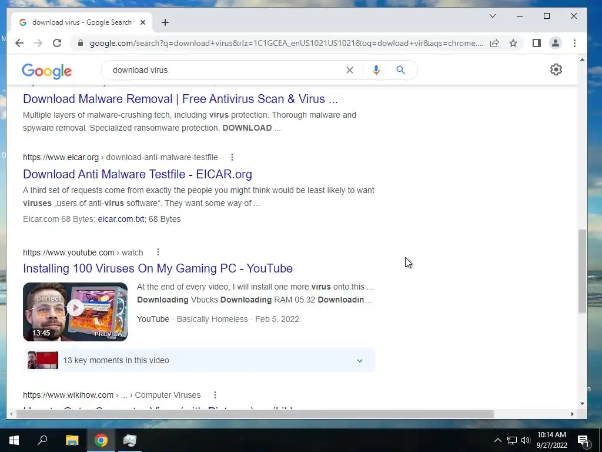Click the browser forward arrow
This screenshot has width=602, height=452.
click(38, 43)
